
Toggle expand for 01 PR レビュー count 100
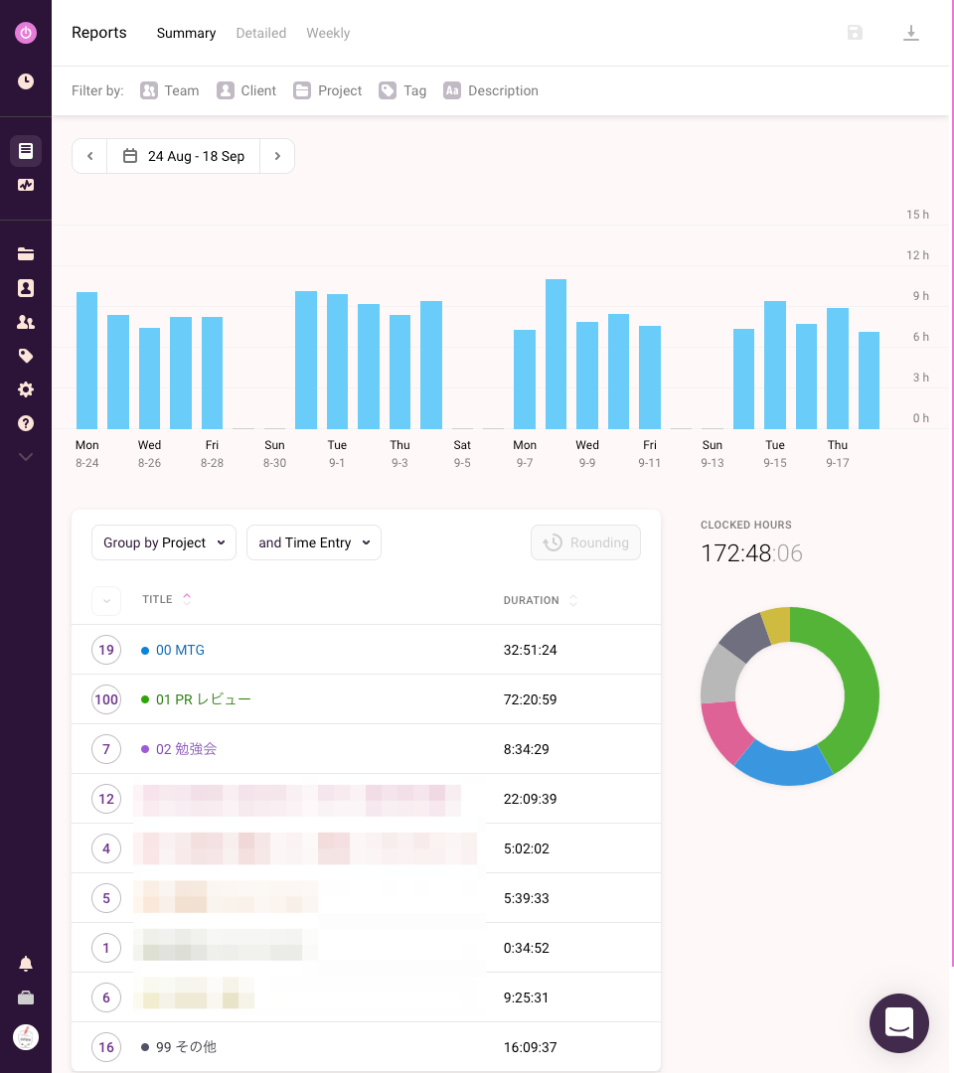pos(106,699)
